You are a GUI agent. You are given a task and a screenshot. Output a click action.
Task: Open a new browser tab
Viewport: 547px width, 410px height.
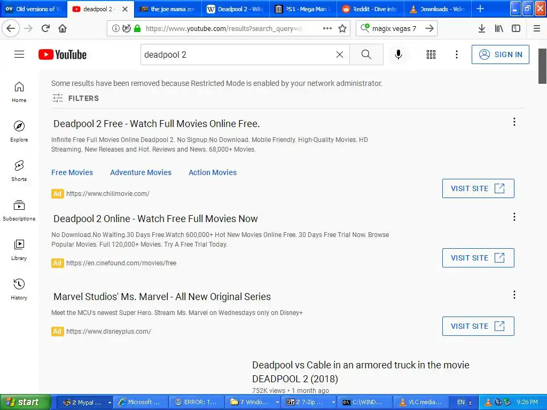(x=480, y=9)
